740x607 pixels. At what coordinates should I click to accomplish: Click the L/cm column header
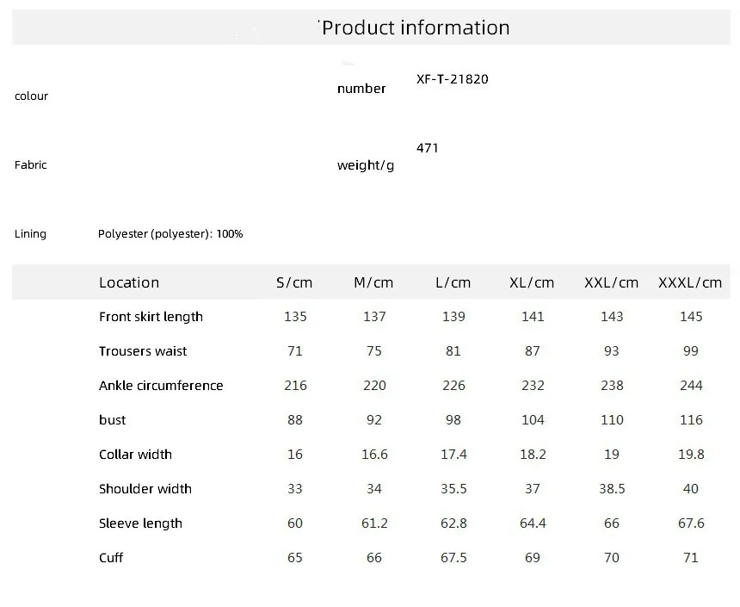[x=453, y=282]
